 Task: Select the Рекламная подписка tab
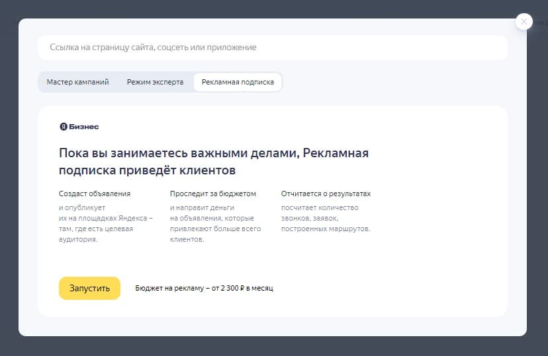coord(238,82)
